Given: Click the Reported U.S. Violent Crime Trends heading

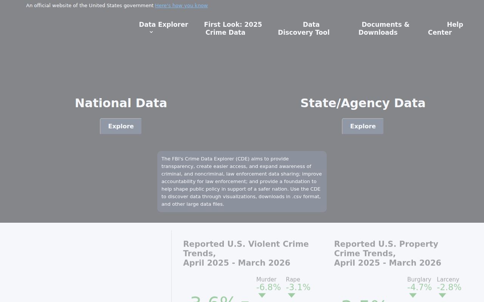Looking at the screenshot, I should (246, 253).
